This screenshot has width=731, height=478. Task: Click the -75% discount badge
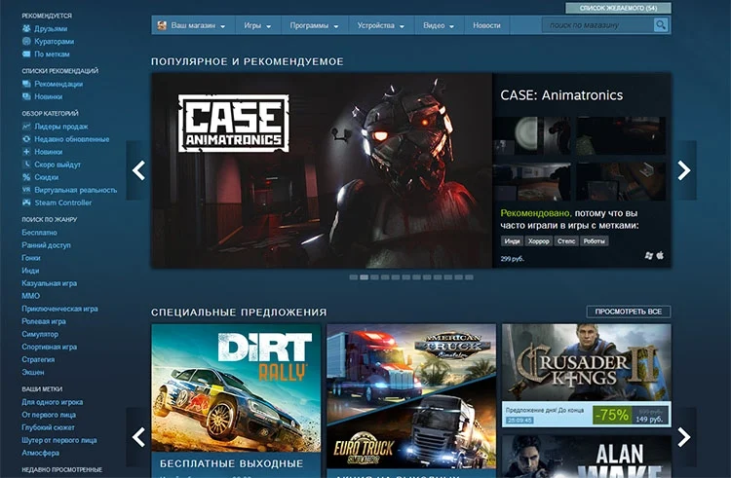click(x=612, y=415)
